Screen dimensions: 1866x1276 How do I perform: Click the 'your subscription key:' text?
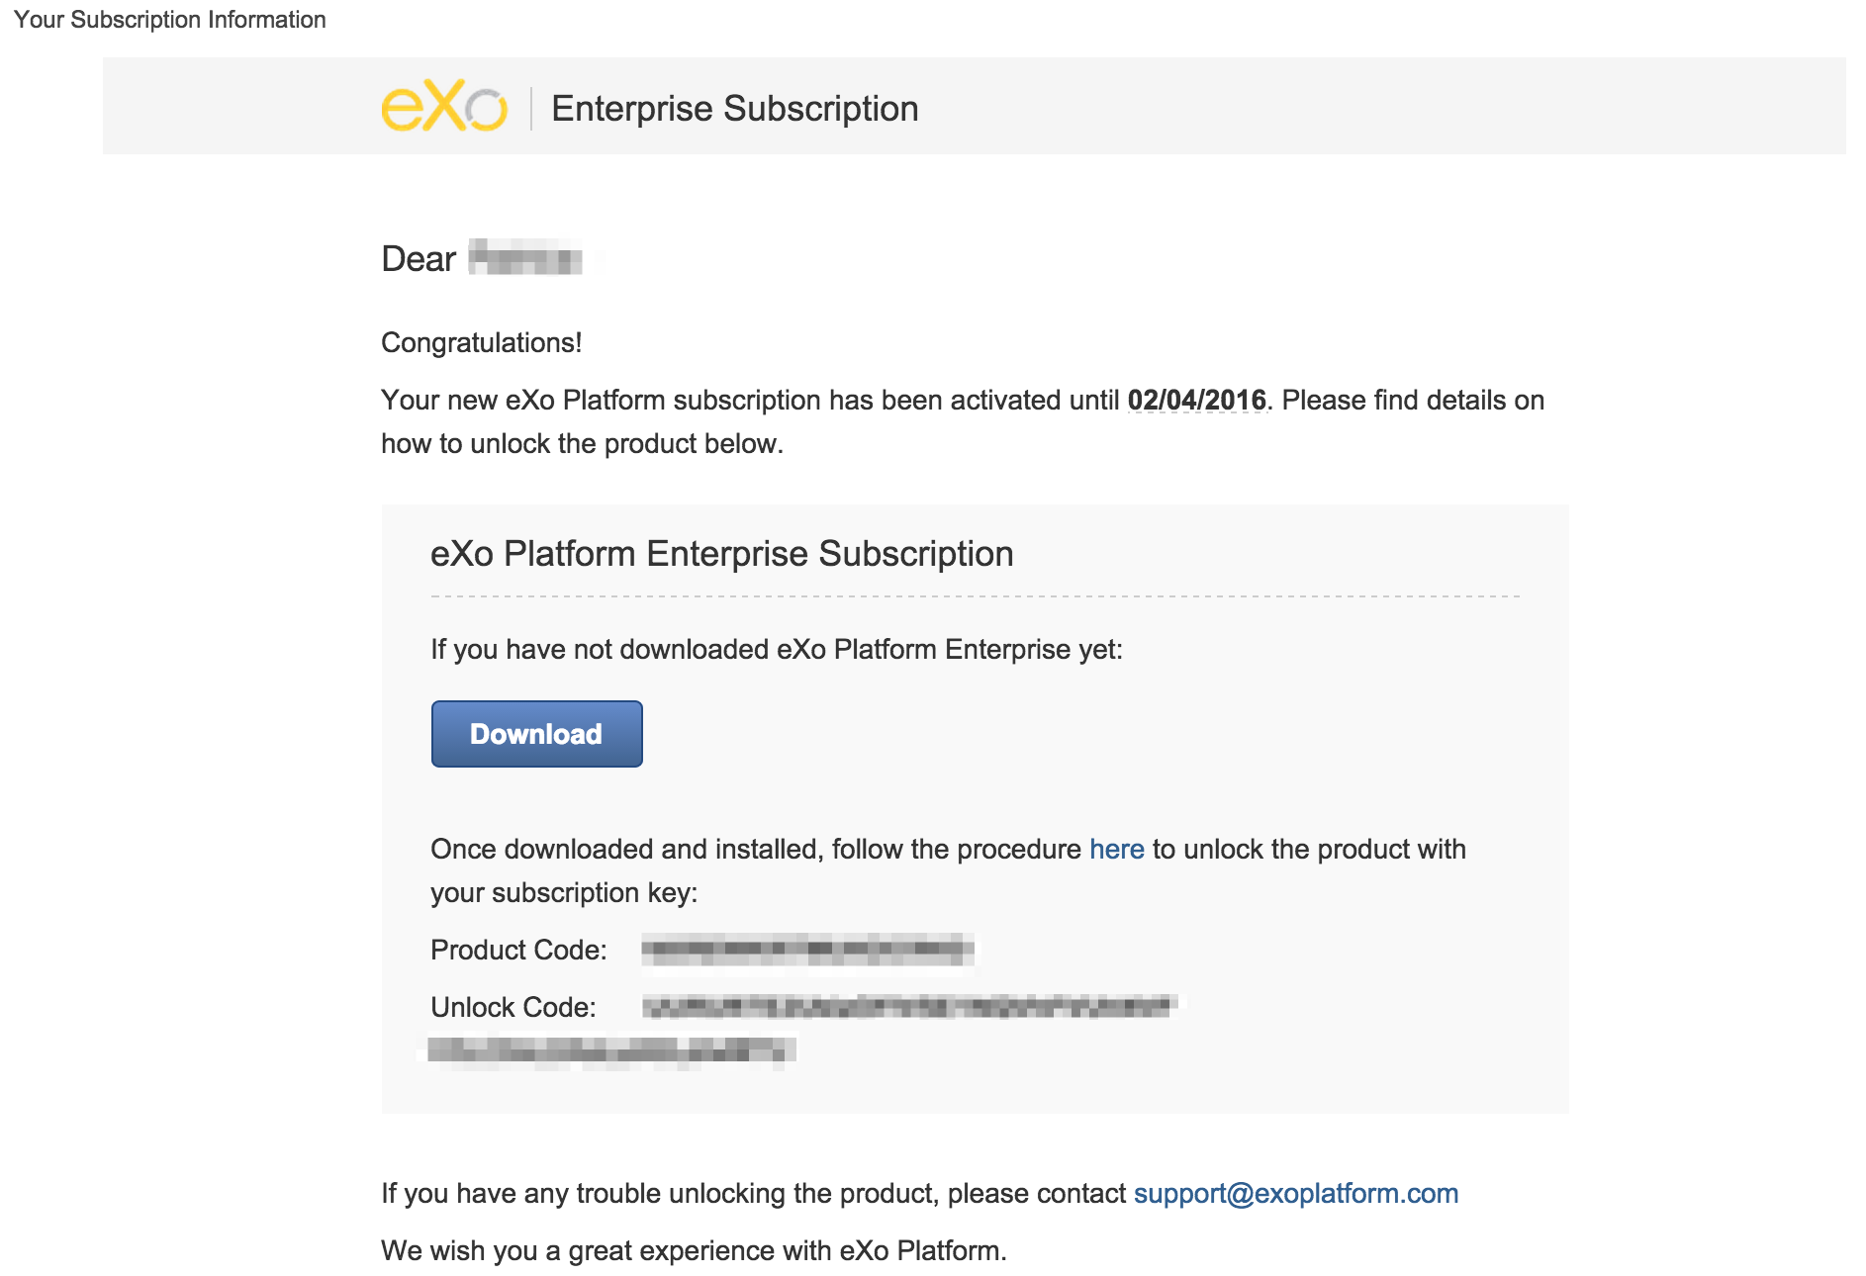(x=564, y=893)
